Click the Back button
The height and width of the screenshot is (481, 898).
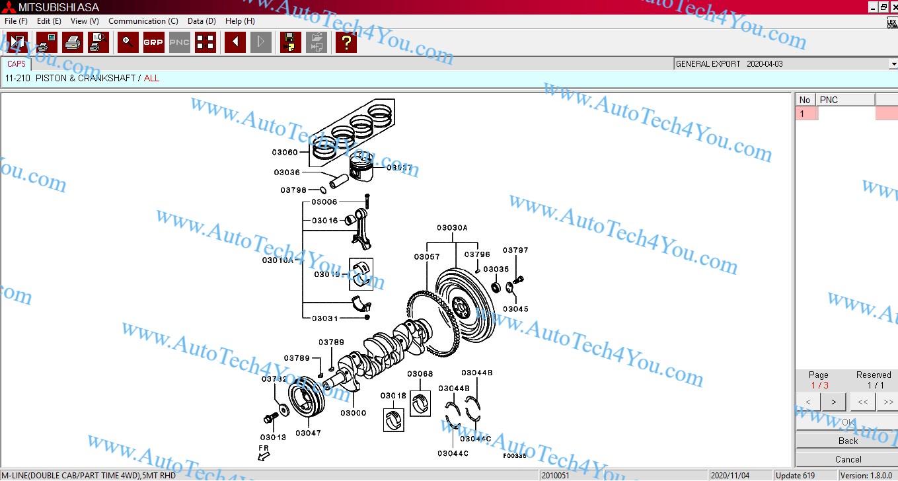[847, 441]
